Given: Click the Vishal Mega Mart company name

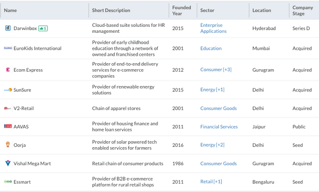Looking at the screenshot, I should (x=32, y=163).
